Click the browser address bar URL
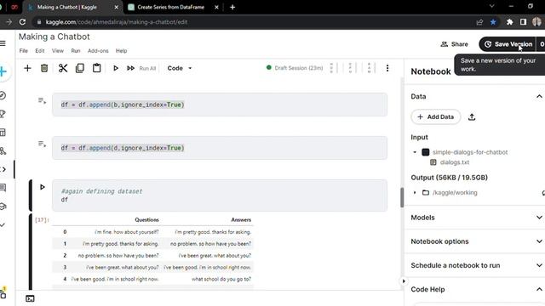The image size is (545, 306). point(117,22)
